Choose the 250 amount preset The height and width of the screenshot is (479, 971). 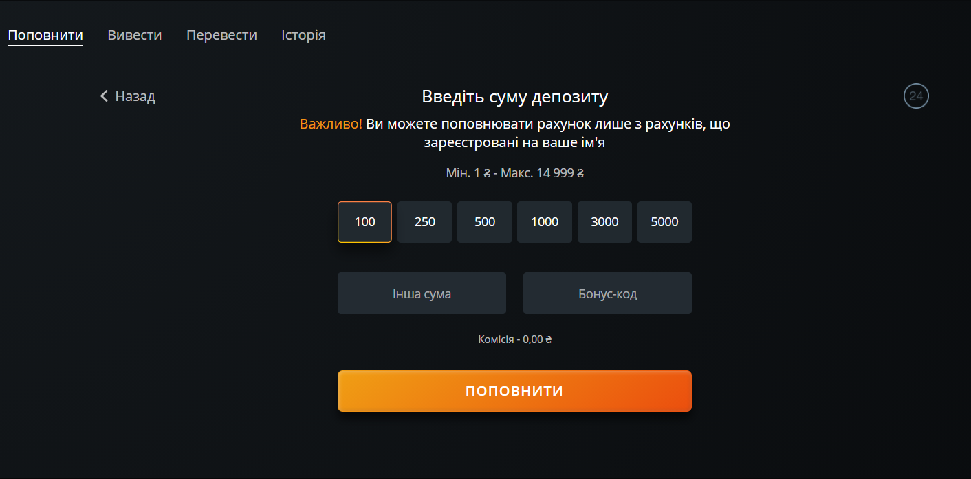tap(425, 222)
